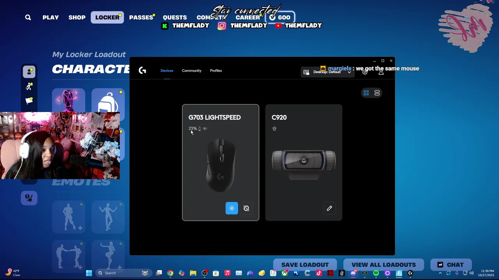The width and height of the screenshot is (499, 280).
Task: Open File Explorer from taskbar
Action: pyautogui.click(x=193, y=273)
